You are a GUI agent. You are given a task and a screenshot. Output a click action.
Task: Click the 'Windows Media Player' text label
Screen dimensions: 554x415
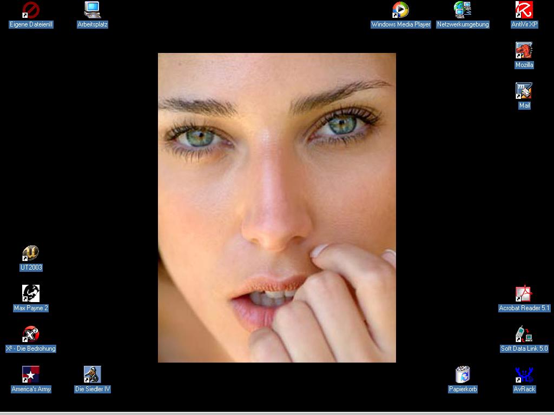coord(401,24)
